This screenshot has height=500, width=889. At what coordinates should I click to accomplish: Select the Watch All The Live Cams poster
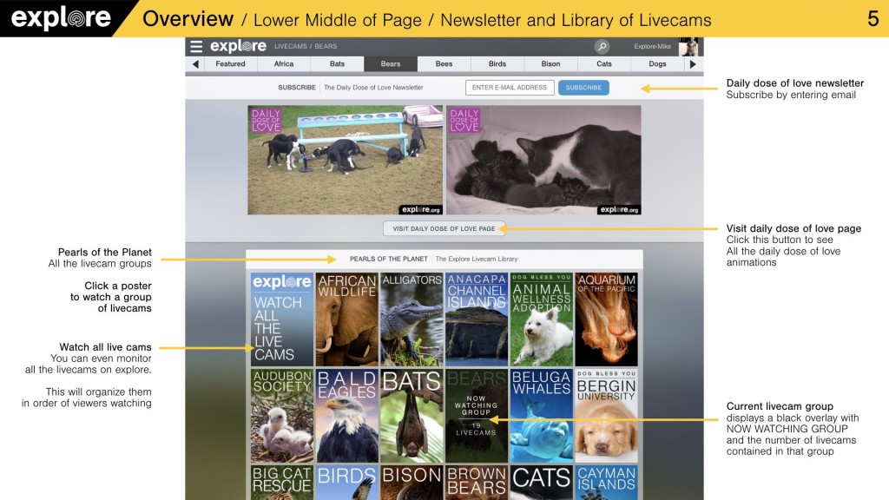(x=281, y=319)
